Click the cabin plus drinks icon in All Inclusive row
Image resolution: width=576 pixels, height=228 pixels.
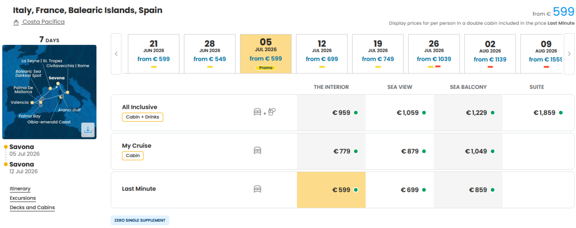coord(264,112)
